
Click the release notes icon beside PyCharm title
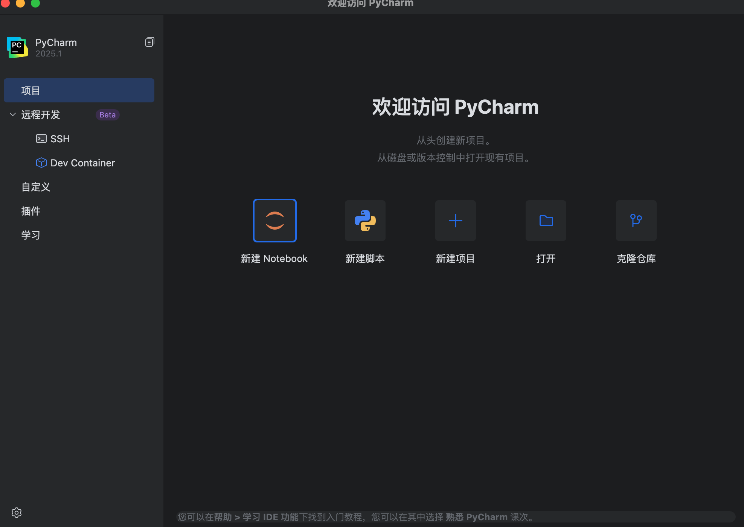(x=149, y=42)
